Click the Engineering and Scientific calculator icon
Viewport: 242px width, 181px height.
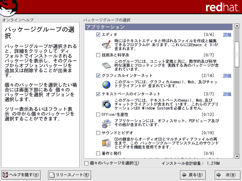106,65
